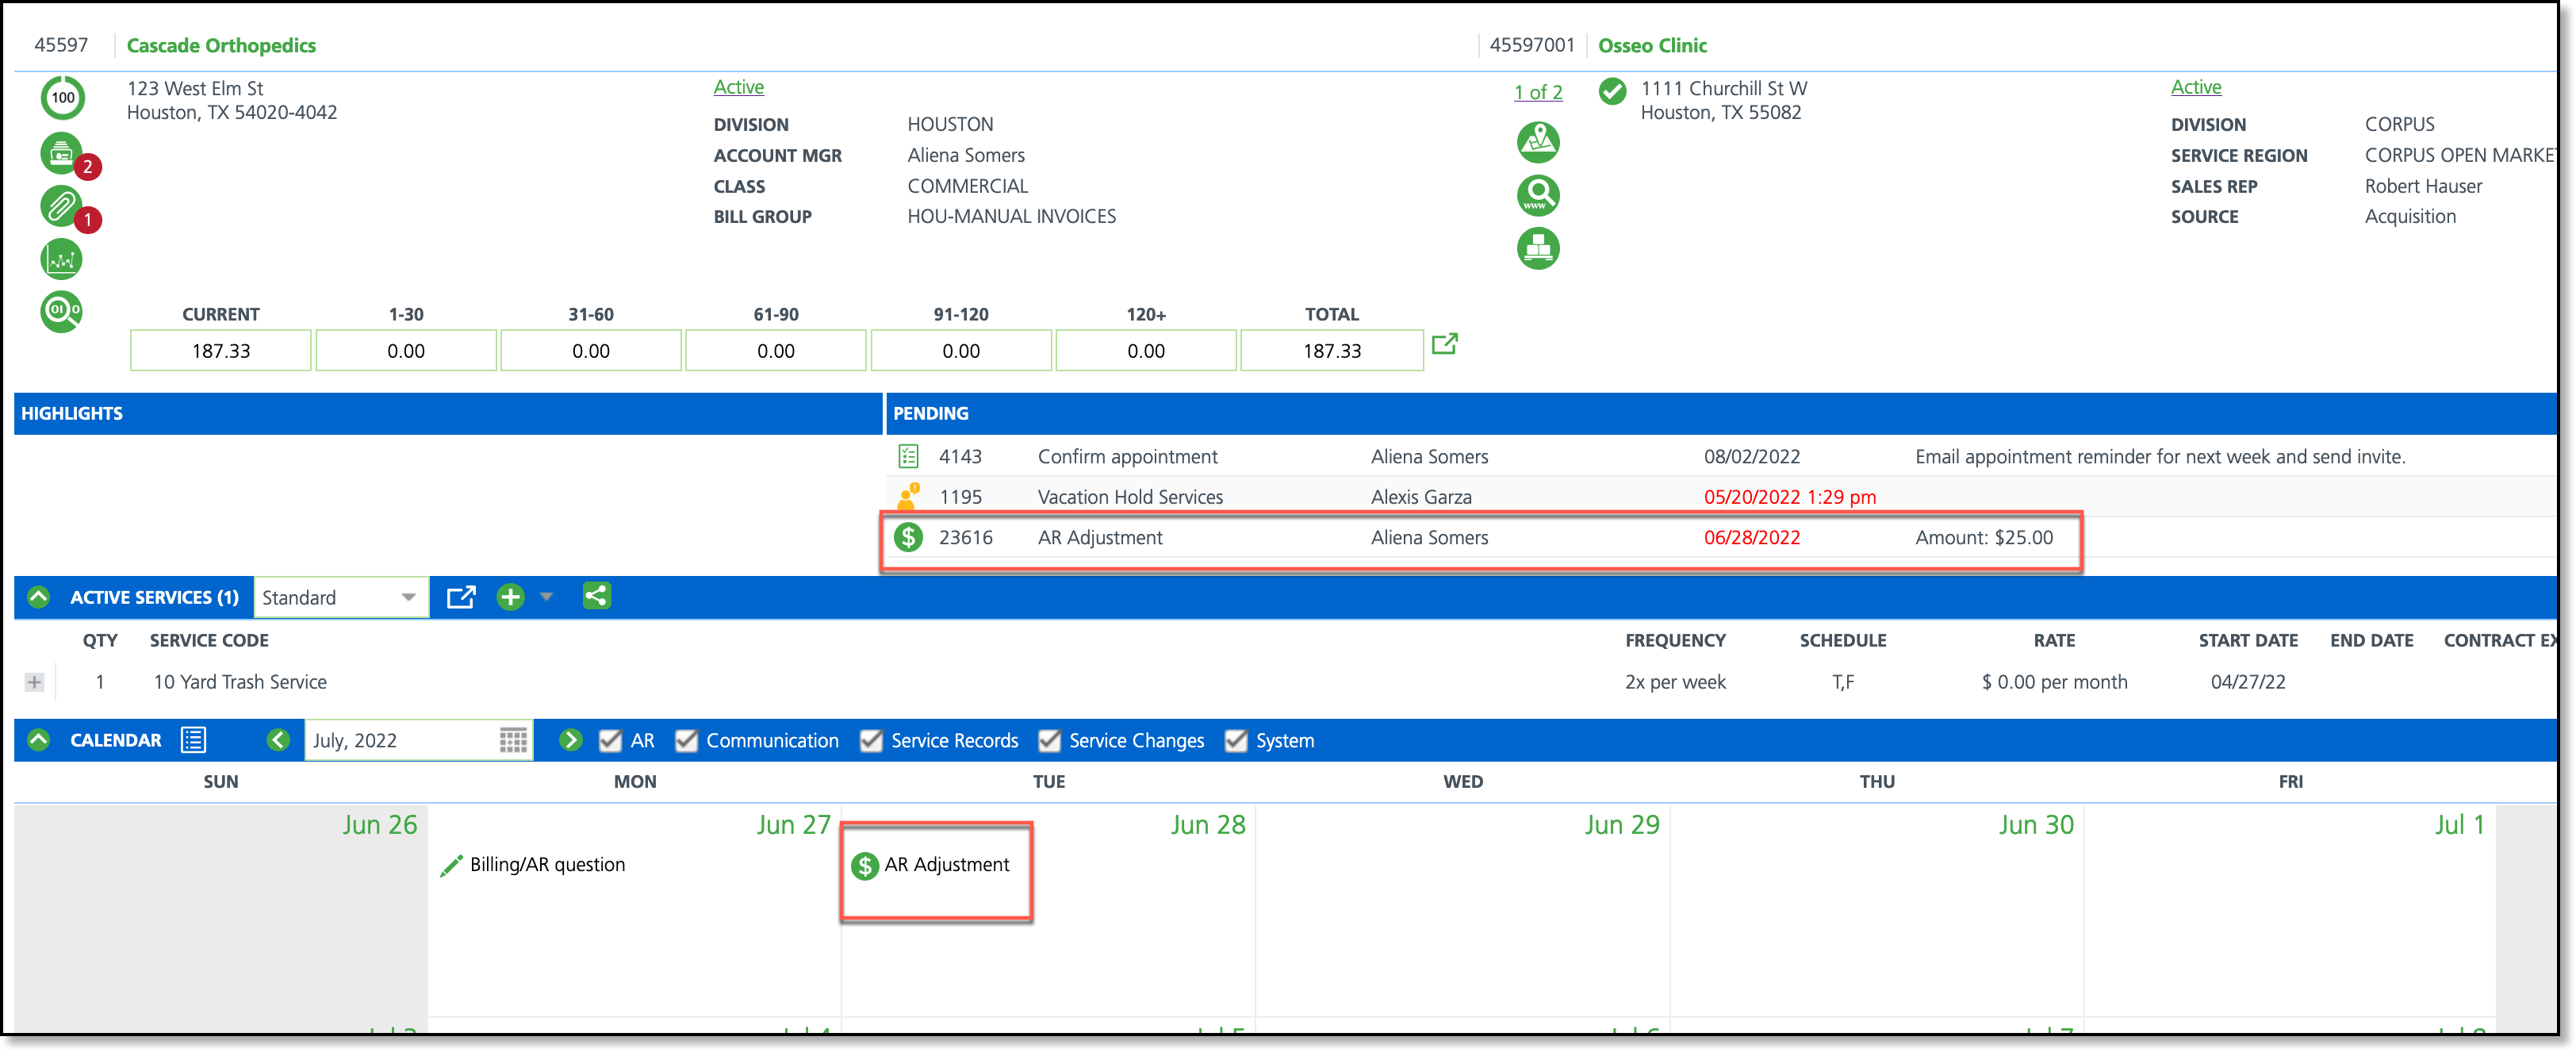Click the calendar list view icon

193,740
